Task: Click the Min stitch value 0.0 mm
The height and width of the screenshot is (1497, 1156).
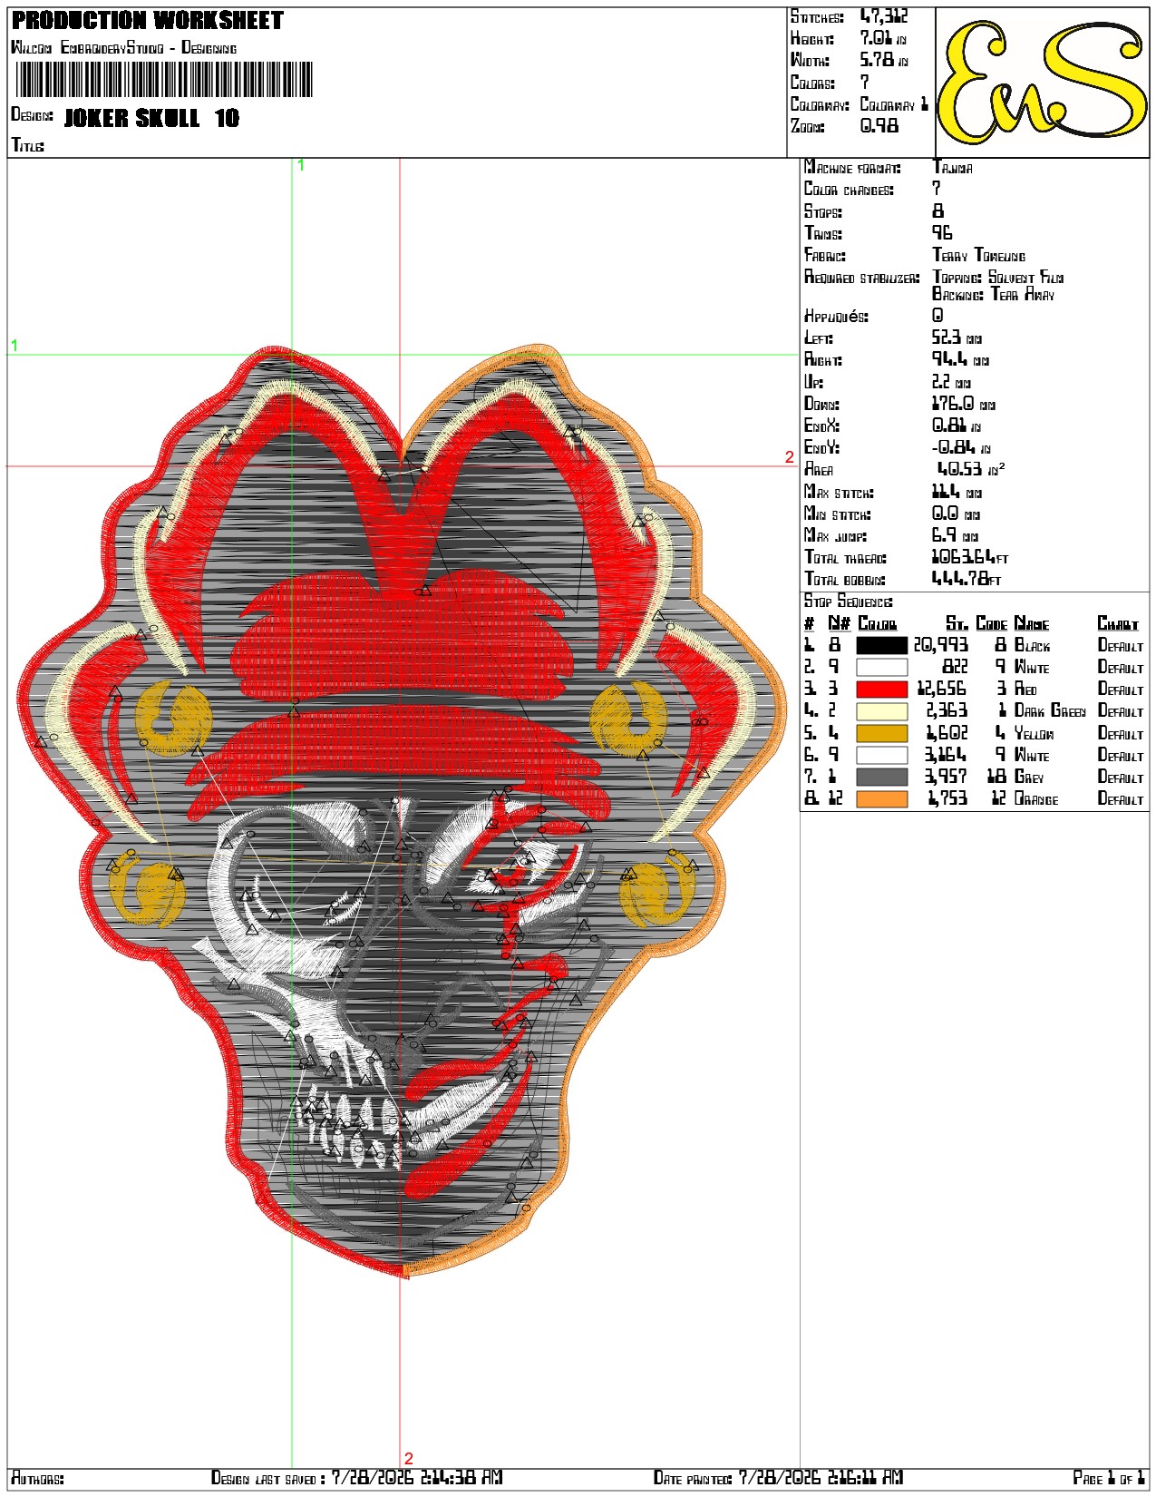Action: [x=957, y=514]
